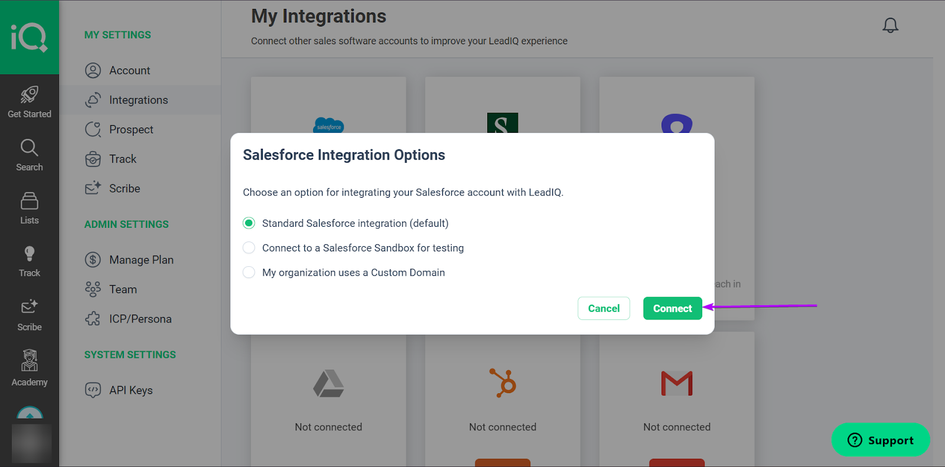Image resolution: width=945 pixels, height=467 pixels.
Task: Click Manage Plan dollar icon
Action: tap(93, 260)
